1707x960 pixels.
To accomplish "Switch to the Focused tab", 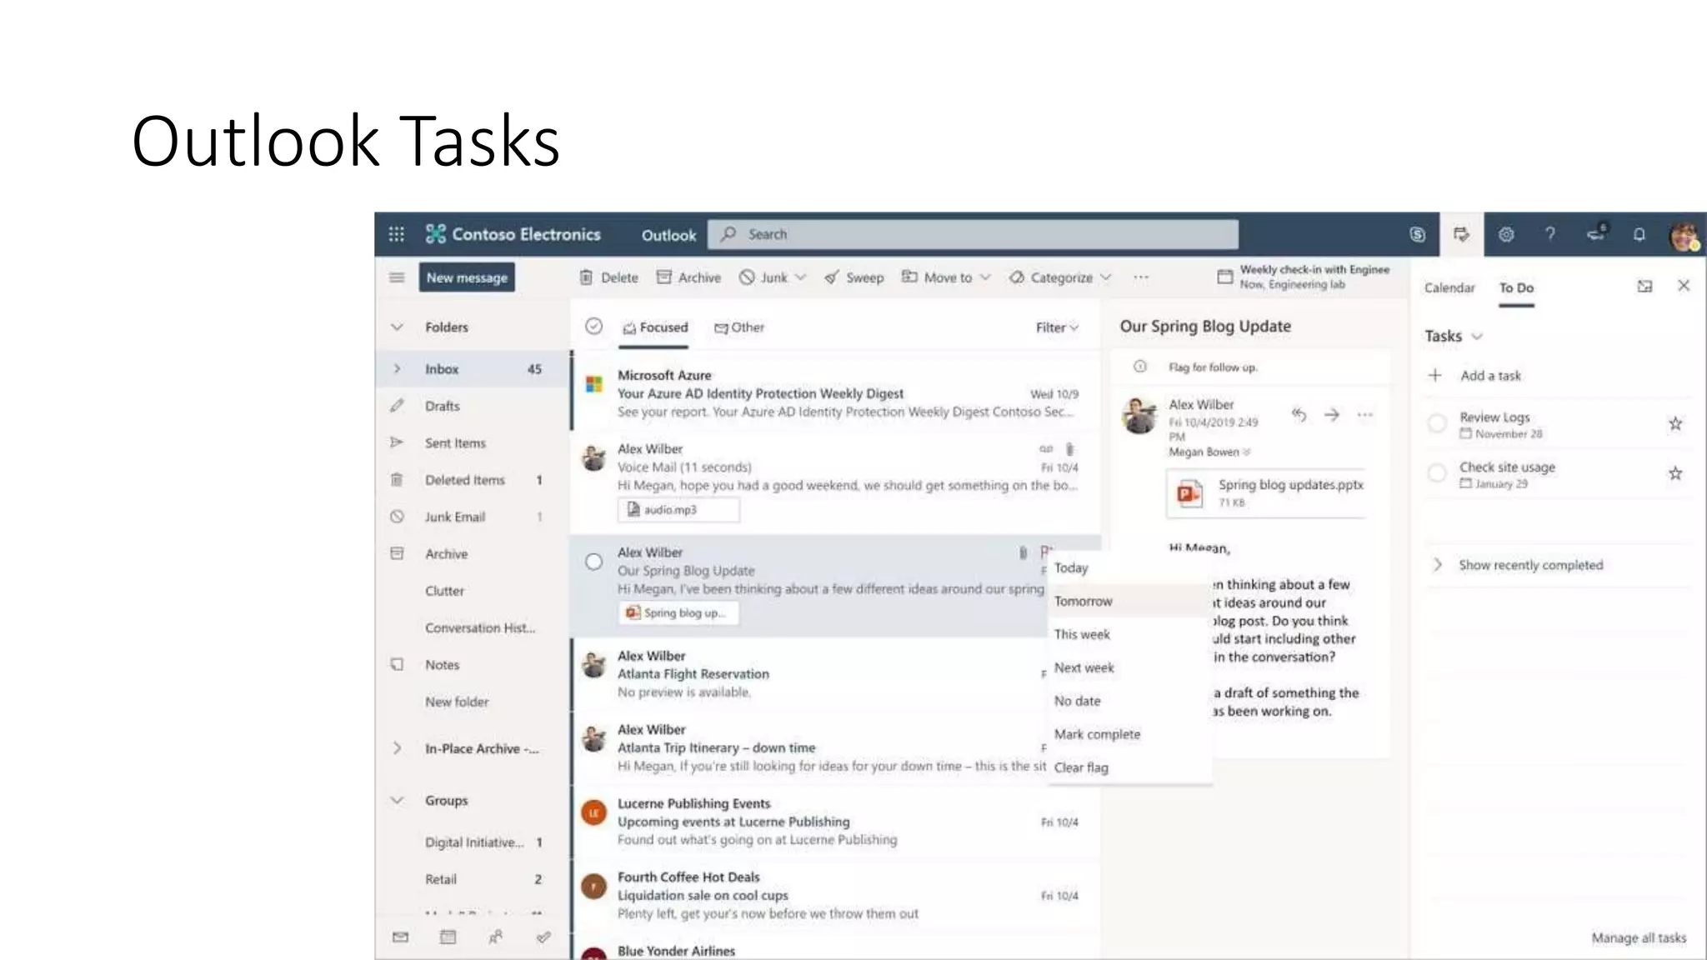I will [655, 328].
